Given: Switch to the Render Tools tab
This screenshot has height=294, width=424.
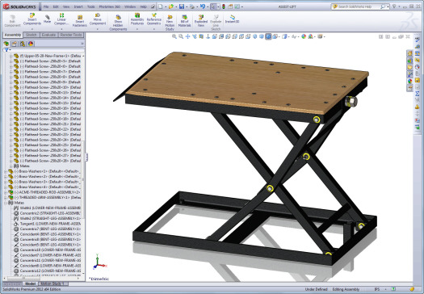Looking at the screenshot, I should pos(71,35).
